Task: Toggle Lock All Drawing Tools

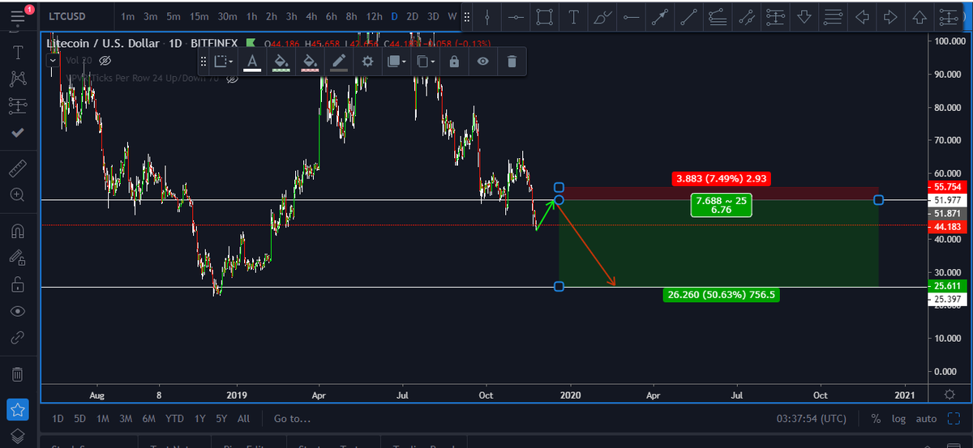Action: [x=18, y=284]
